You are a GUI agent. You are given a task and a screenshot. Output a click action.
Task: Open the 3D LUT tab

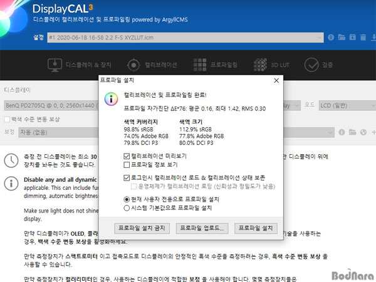pos(271,65)
